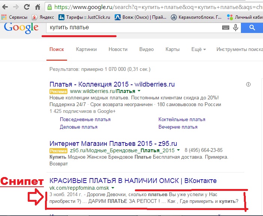Open the Керамзитоблоки bookmark
This screenshot has height=216, width=263.
click(x=196, y=17)
